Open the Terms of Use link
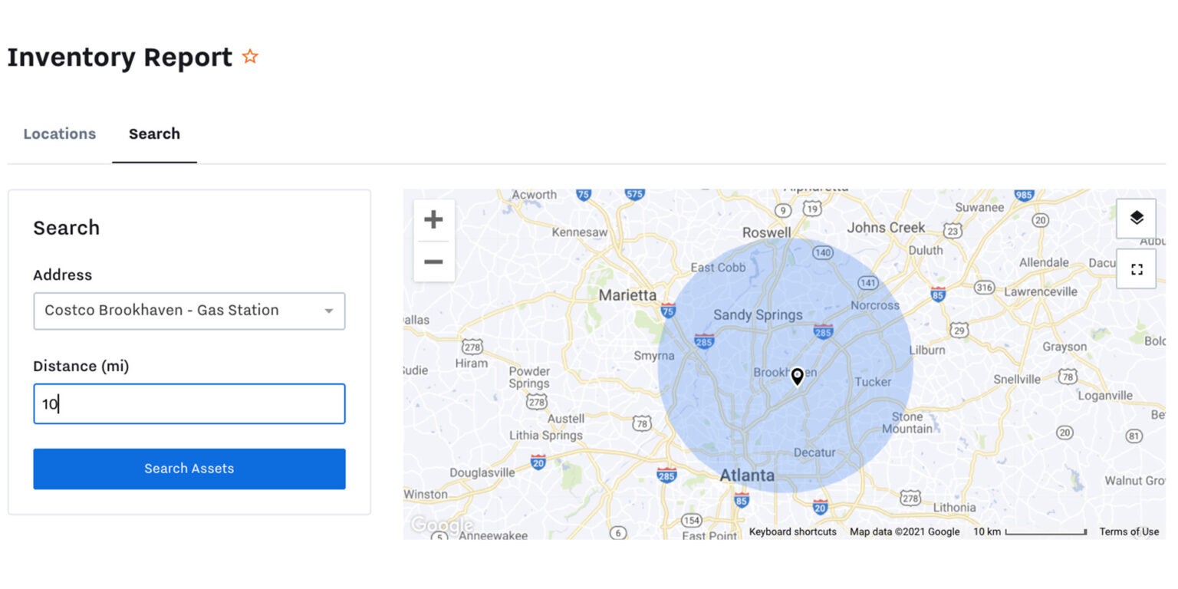 coord(1129,531)
